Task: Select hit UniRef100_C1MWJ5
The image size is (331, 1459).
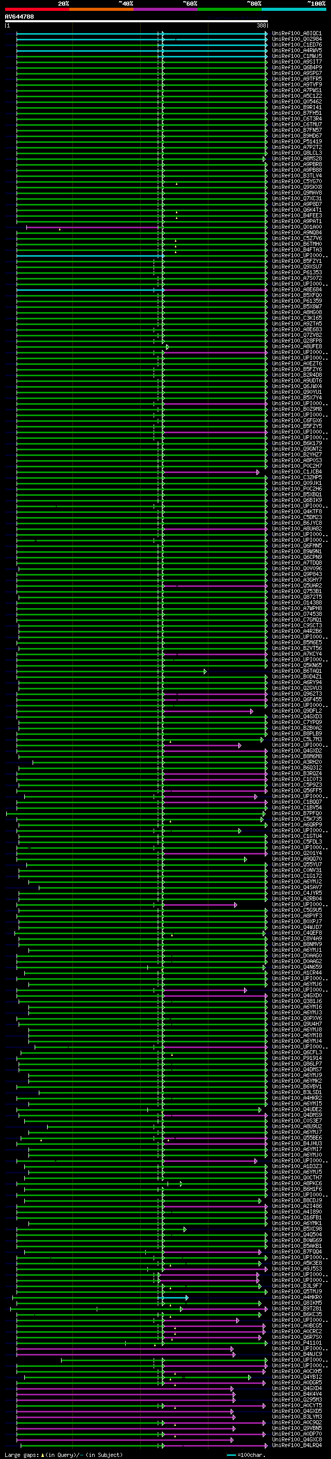Action: tap(296, 56)
